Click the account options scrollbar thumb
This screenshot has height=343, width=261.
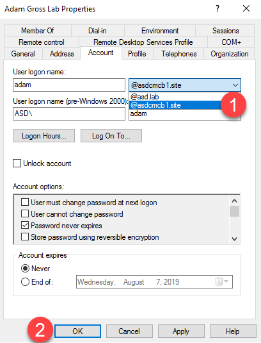pyautogui.click(x=235, y=211)
